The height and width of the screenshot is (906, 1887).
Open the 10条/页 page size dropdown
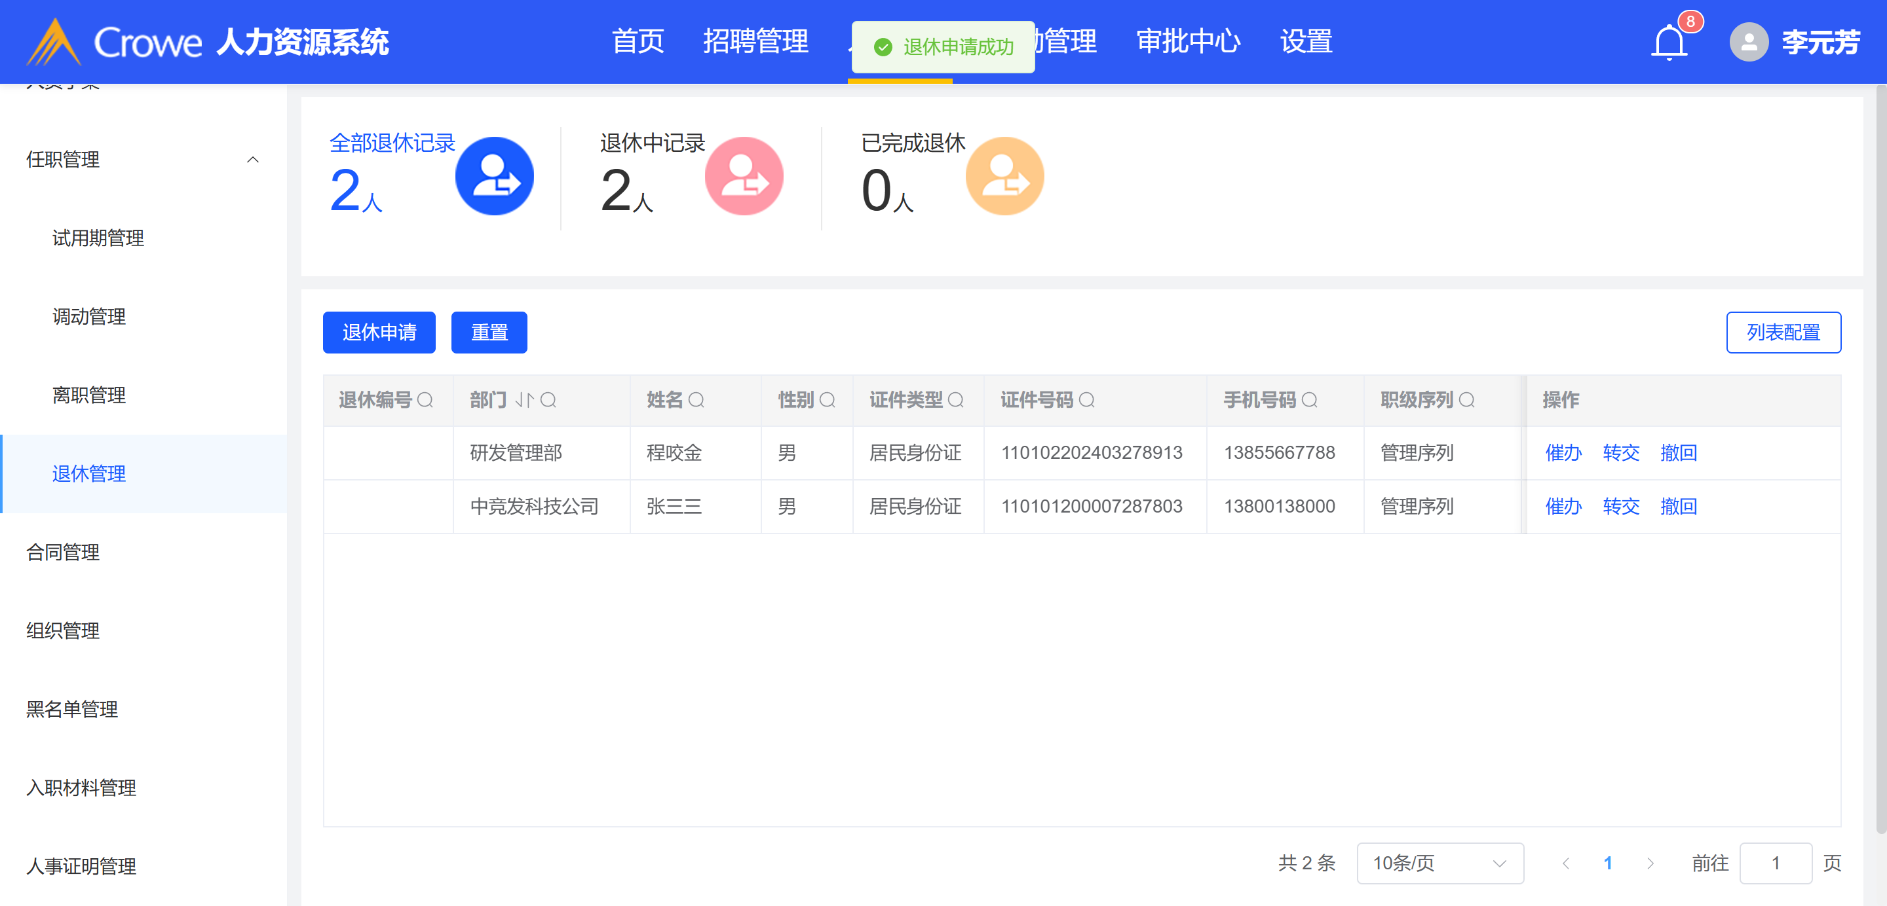pos(1439,863)
